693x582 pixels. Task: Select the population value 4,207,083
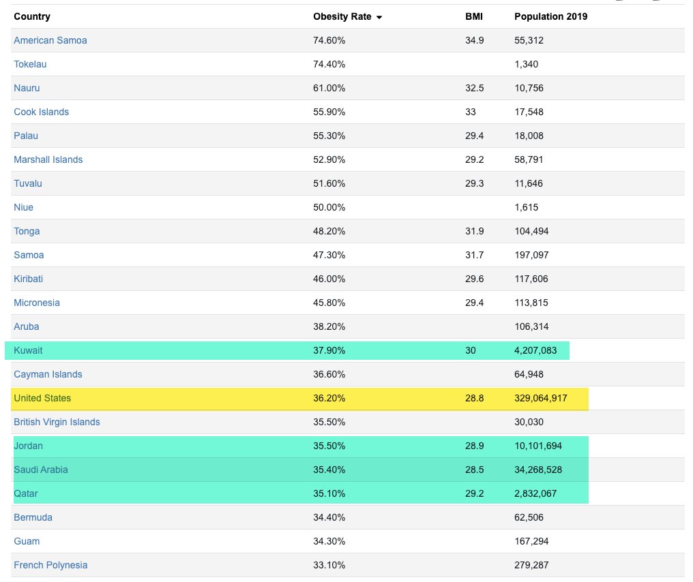pyautogui.click(x=535, y=350)
